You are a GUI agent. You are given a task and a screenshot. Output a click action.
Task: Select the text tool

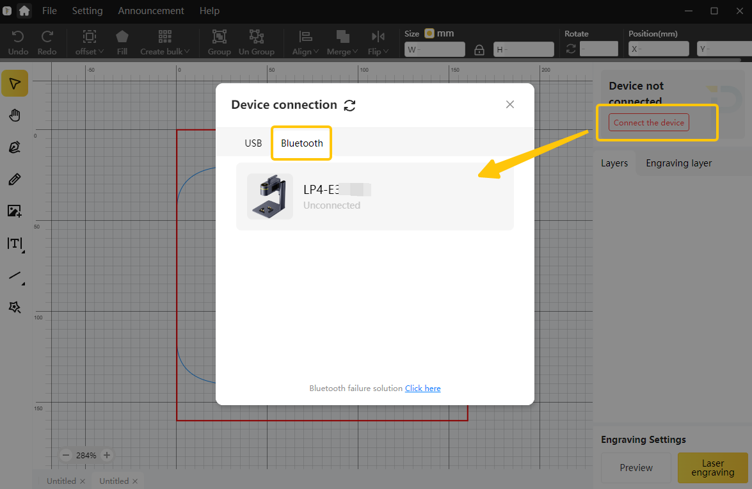[x=14, y=244]
